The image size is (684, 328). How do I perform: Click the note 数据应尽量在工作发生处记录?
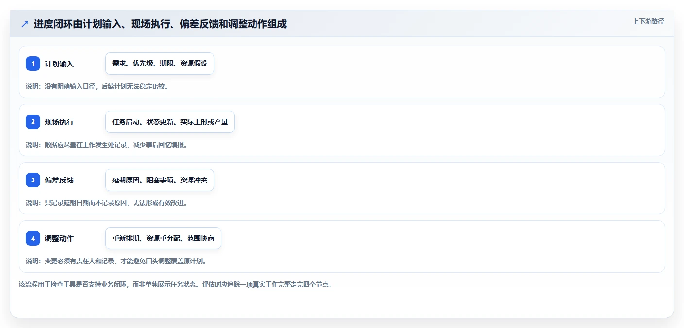(85, 145)
